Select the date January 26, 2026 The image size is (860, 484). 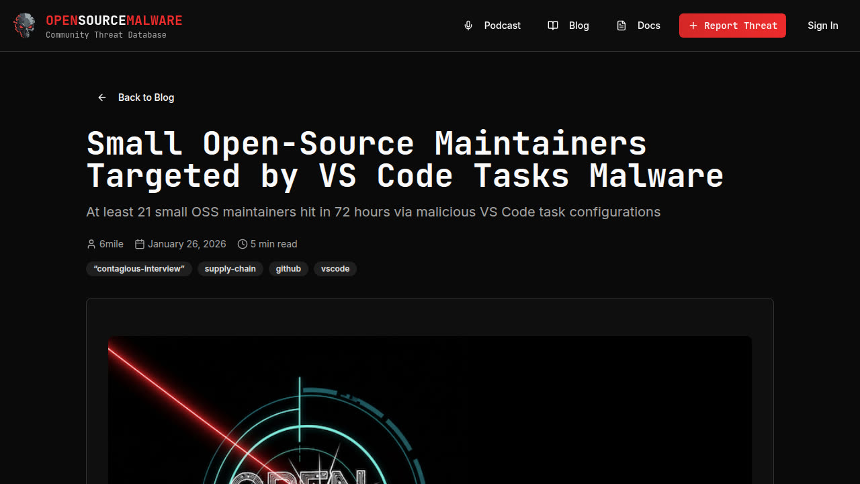187,244
